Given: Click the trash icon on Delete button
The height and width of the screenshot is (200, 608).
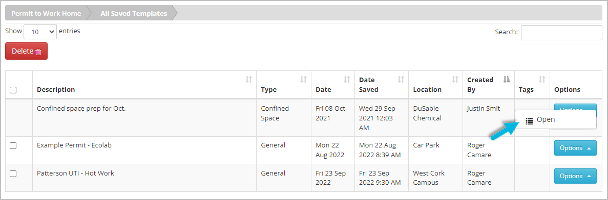Looking at the screenshot, I should tap(38, 52).
